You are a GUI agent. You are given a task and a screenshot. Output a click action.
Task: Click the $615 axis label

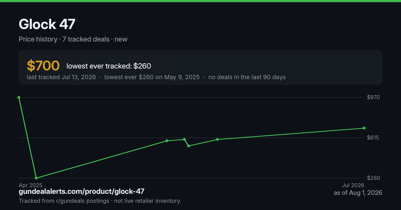tap(373, 138)
